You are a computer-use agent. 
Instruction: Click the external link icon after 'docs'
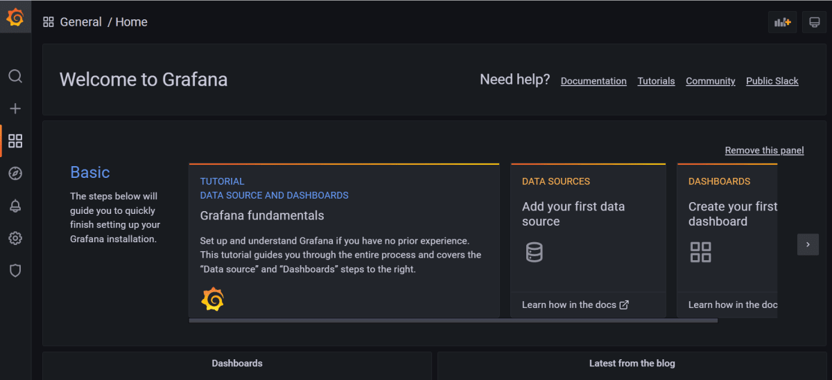(624, 305)
